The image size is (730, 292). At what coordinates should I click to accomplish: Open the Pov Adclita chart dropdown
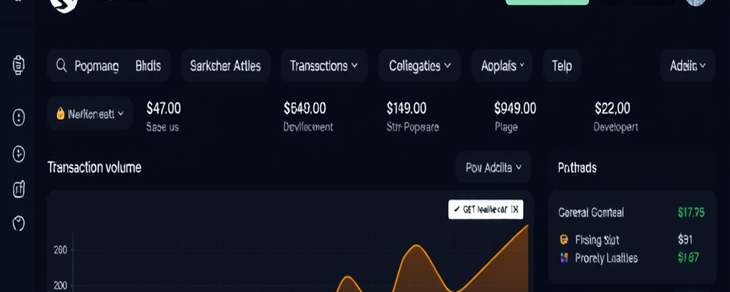[493, 167]
